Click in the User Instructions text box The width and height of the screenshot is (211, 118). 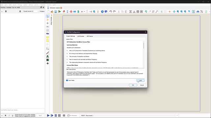click(x=105, y=74)
